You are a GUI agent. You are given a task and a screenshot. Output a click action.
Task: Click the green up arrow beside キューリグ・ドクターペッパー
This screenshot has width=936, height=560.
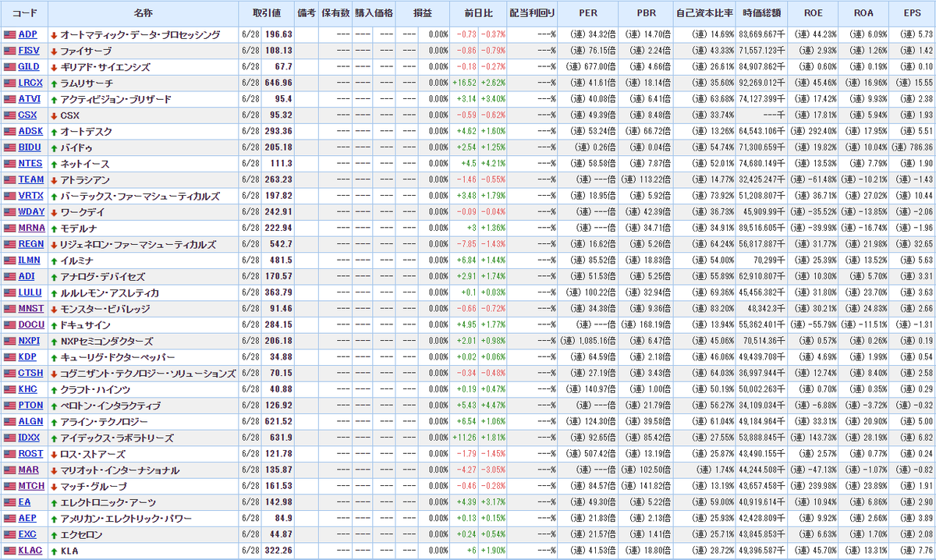tap(54, 357)
